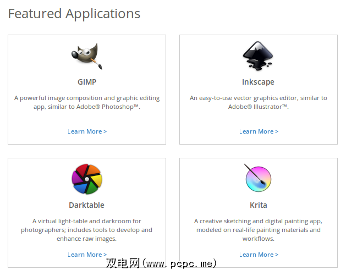The width and height of the screenshot is (346, 276).
Task: Click the Krita paintbrush circle icon
Action: [258, 178]
